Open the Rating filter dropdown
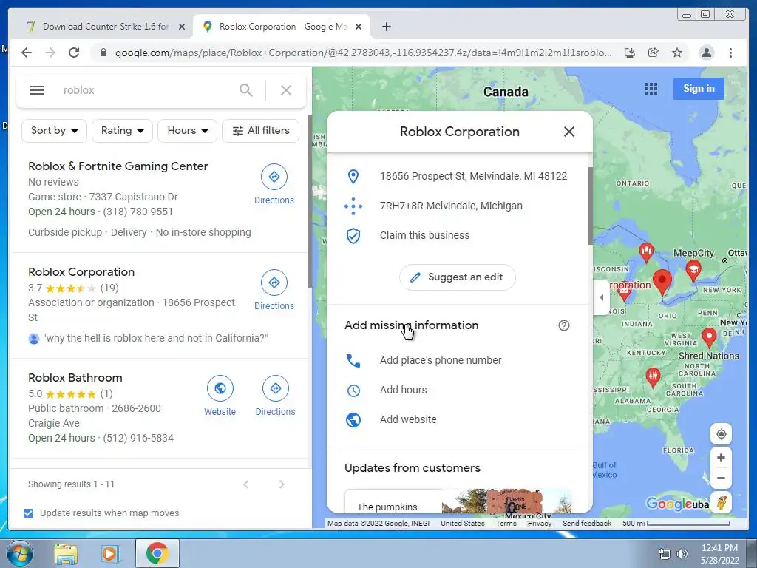 click(122, 131)
